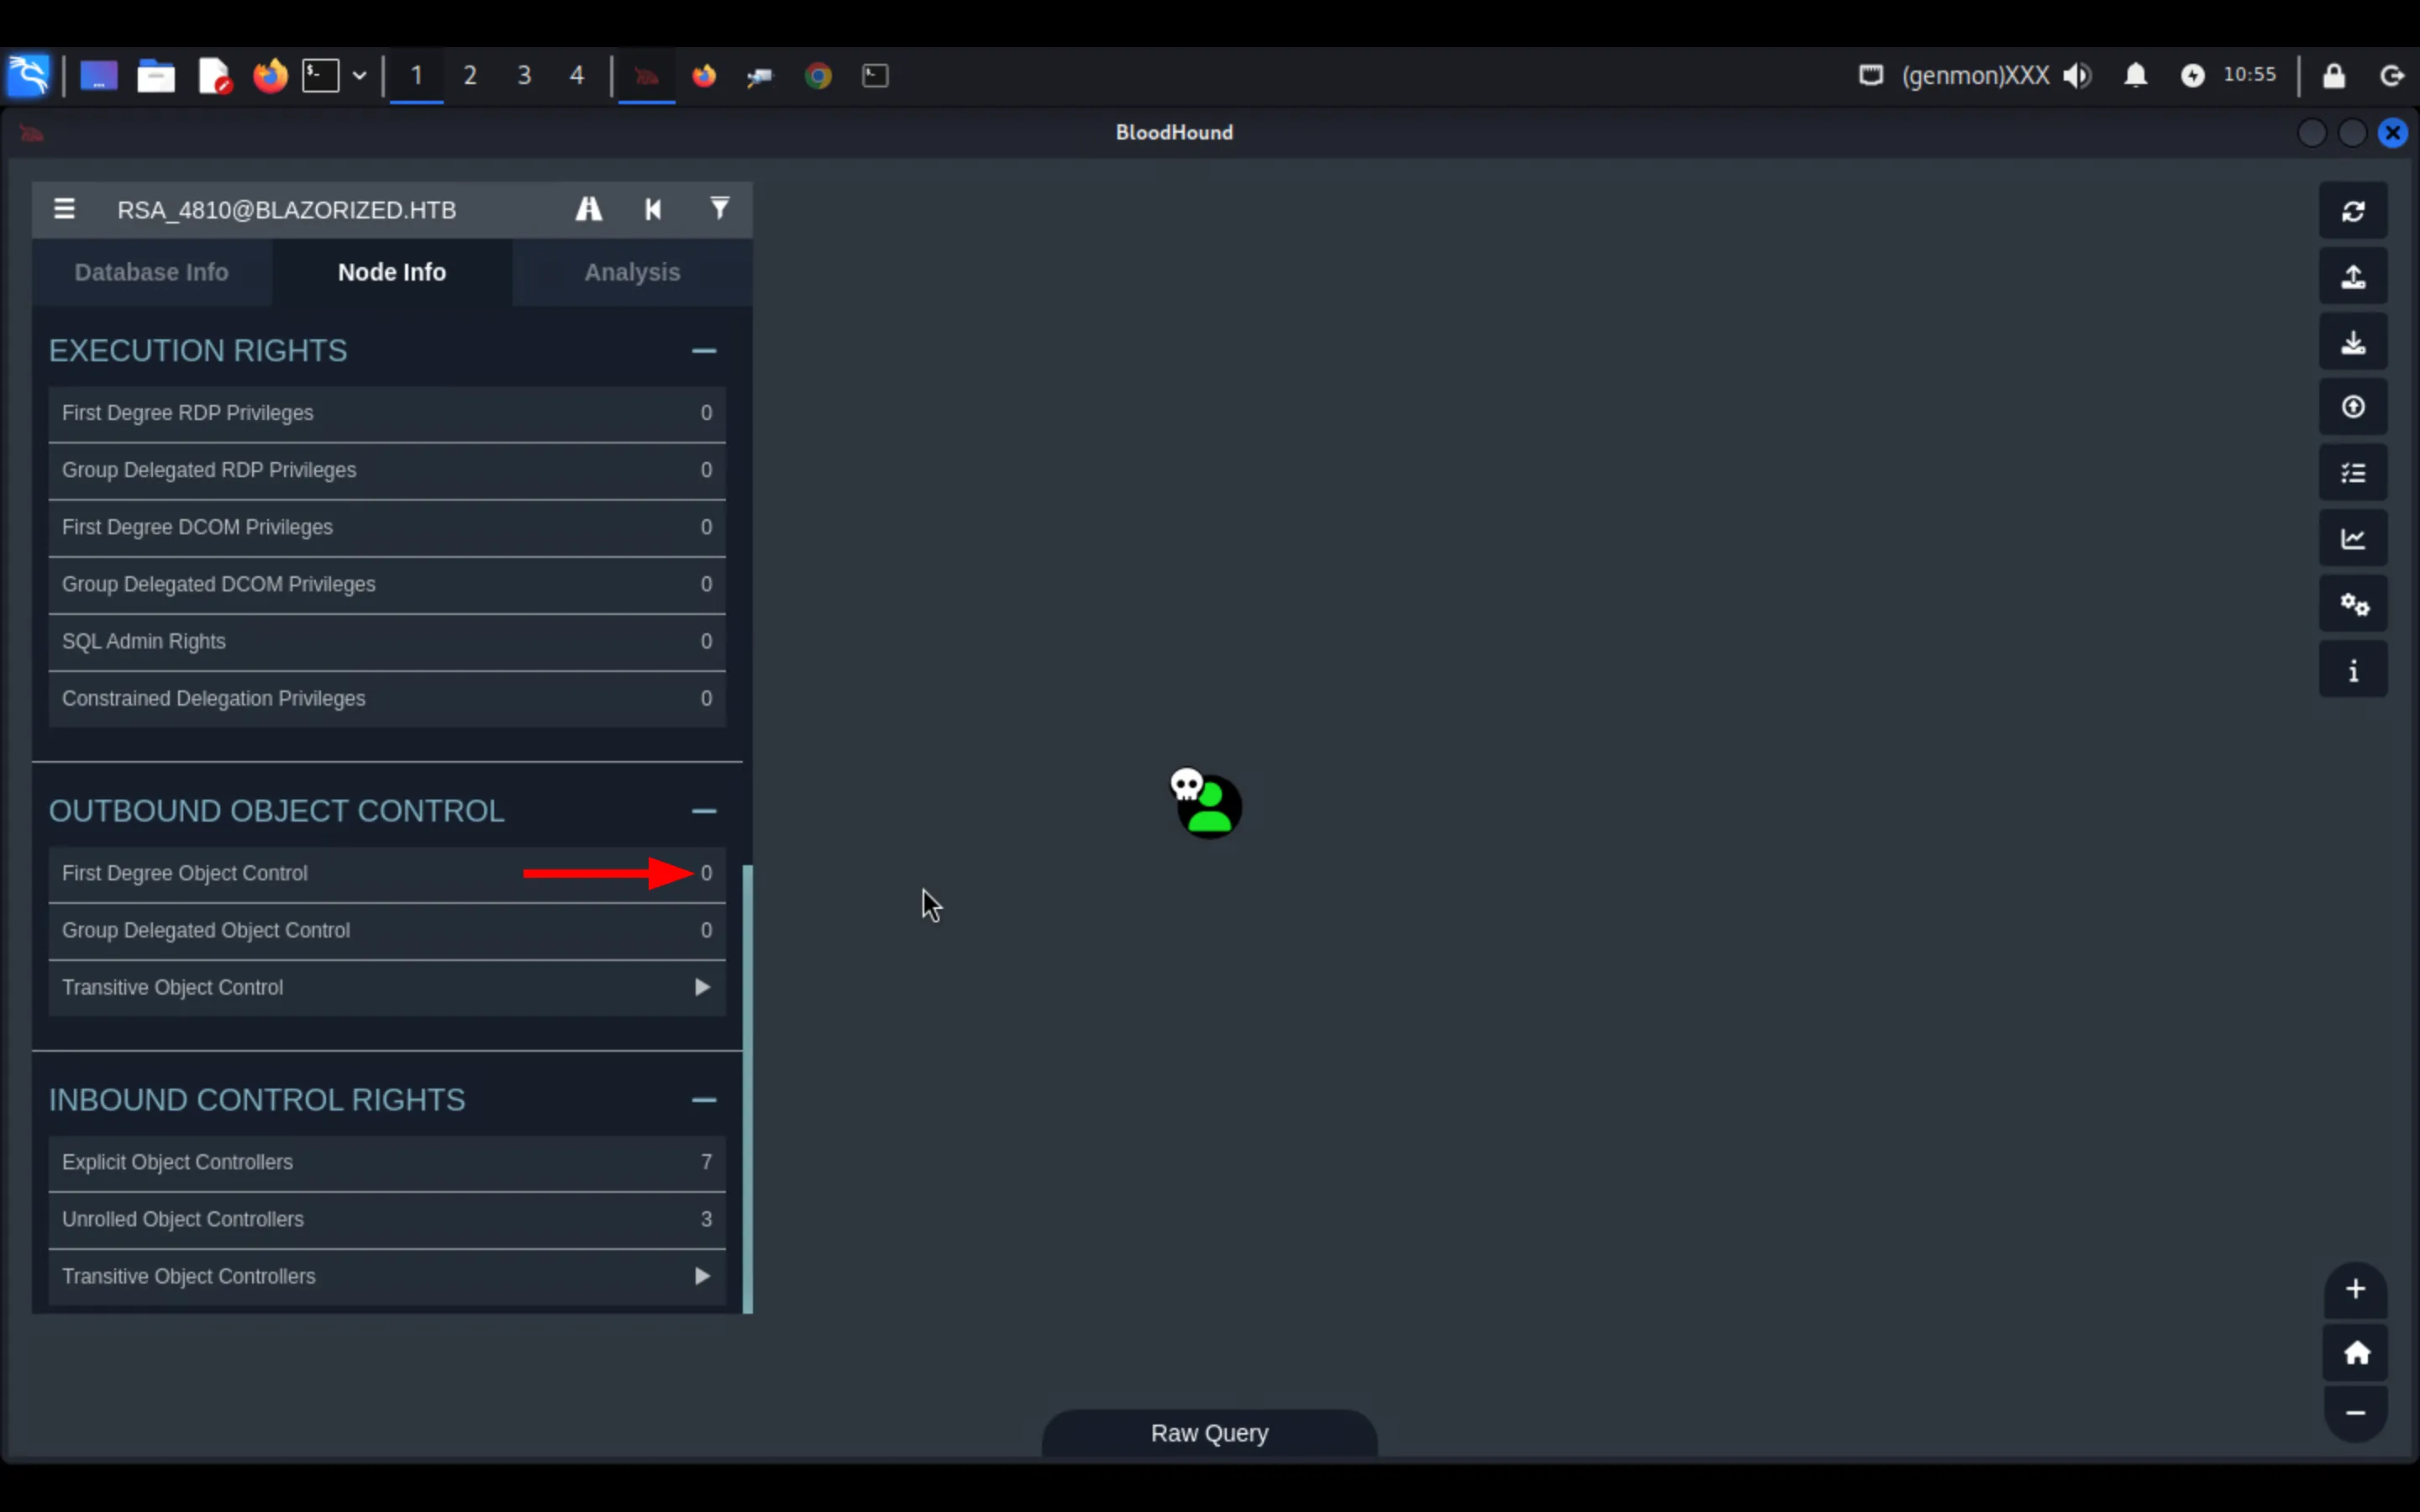The width and height of the screenshot is (2420, 1512).
Task: Switch to workspace 4
Action: 577,75
